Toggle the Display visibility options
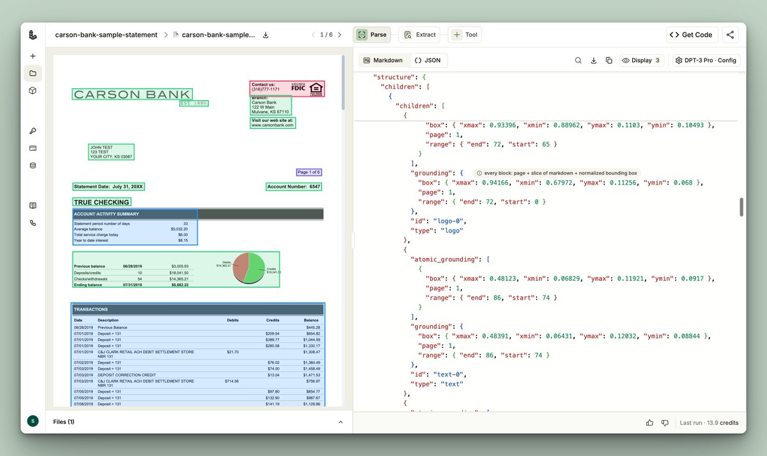The width and height of the screenshot is (767, 456). [x=642, y=61]
